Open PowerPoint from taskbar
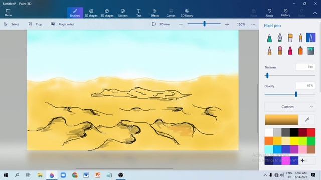The height and width of the screenshot is (180, 321). tap(98, 175)
